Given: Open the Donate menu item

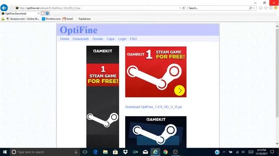Looking at the screenshot, I should coord(98,39).
